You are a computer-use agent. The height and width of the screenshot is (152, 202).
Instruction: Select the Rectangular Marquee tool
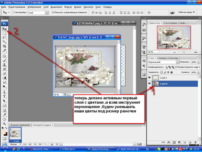pos(4,33)
